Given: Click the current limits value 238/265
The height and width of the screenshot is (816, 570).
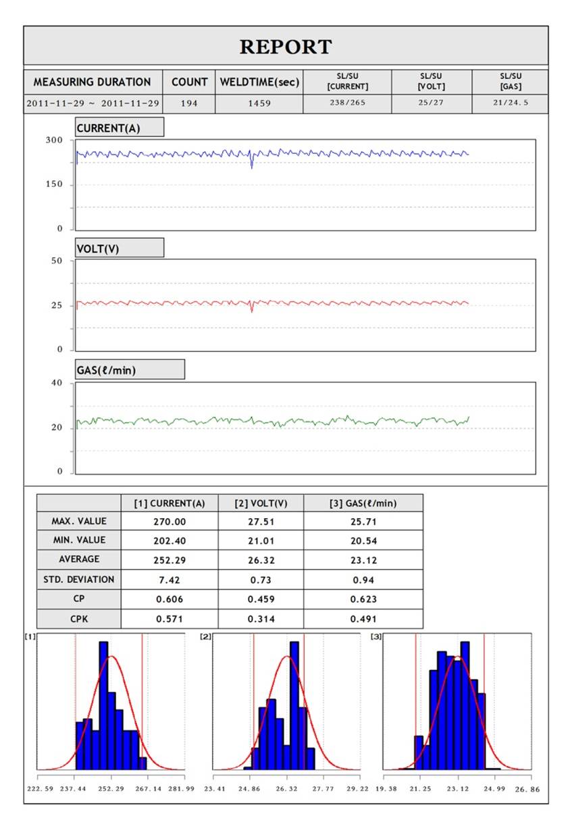Looking at the screenshot, I should click(x=347, y=104).
